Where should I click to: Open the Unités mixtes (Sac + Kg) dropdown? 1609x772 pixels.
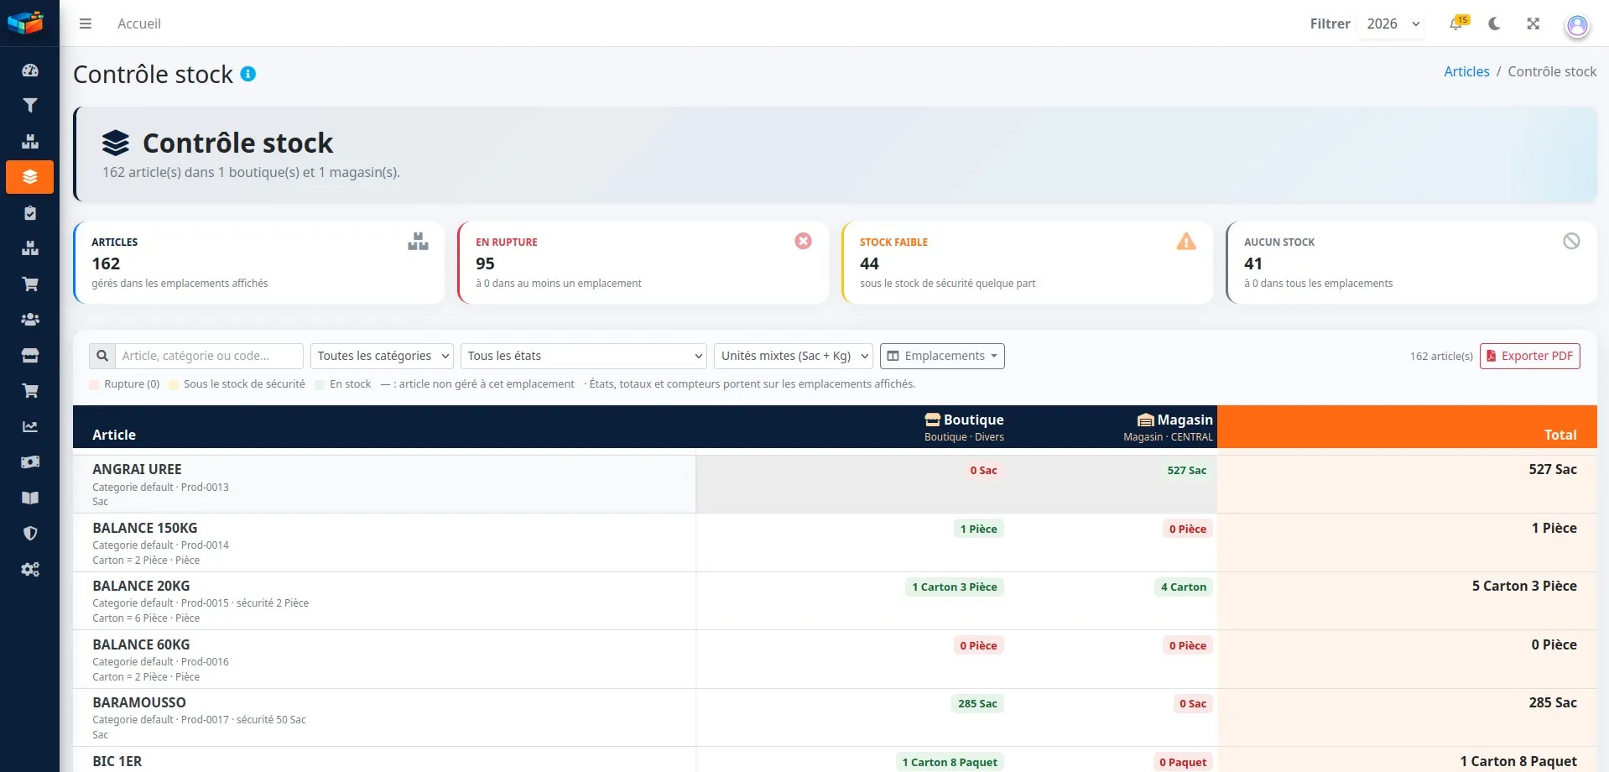coord(794,356)
